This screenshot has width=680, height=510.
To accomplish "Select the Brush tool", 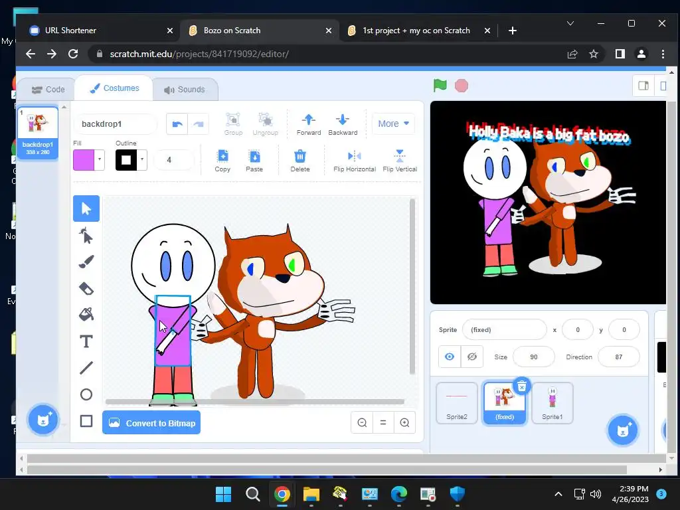I will [x=86, y=262].
